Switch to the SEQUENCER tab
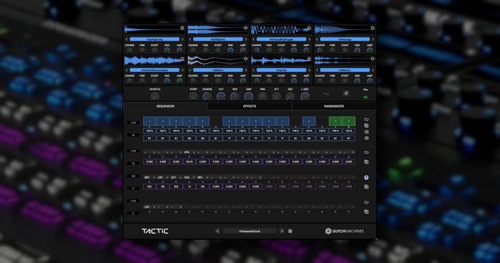 point(165,106)
